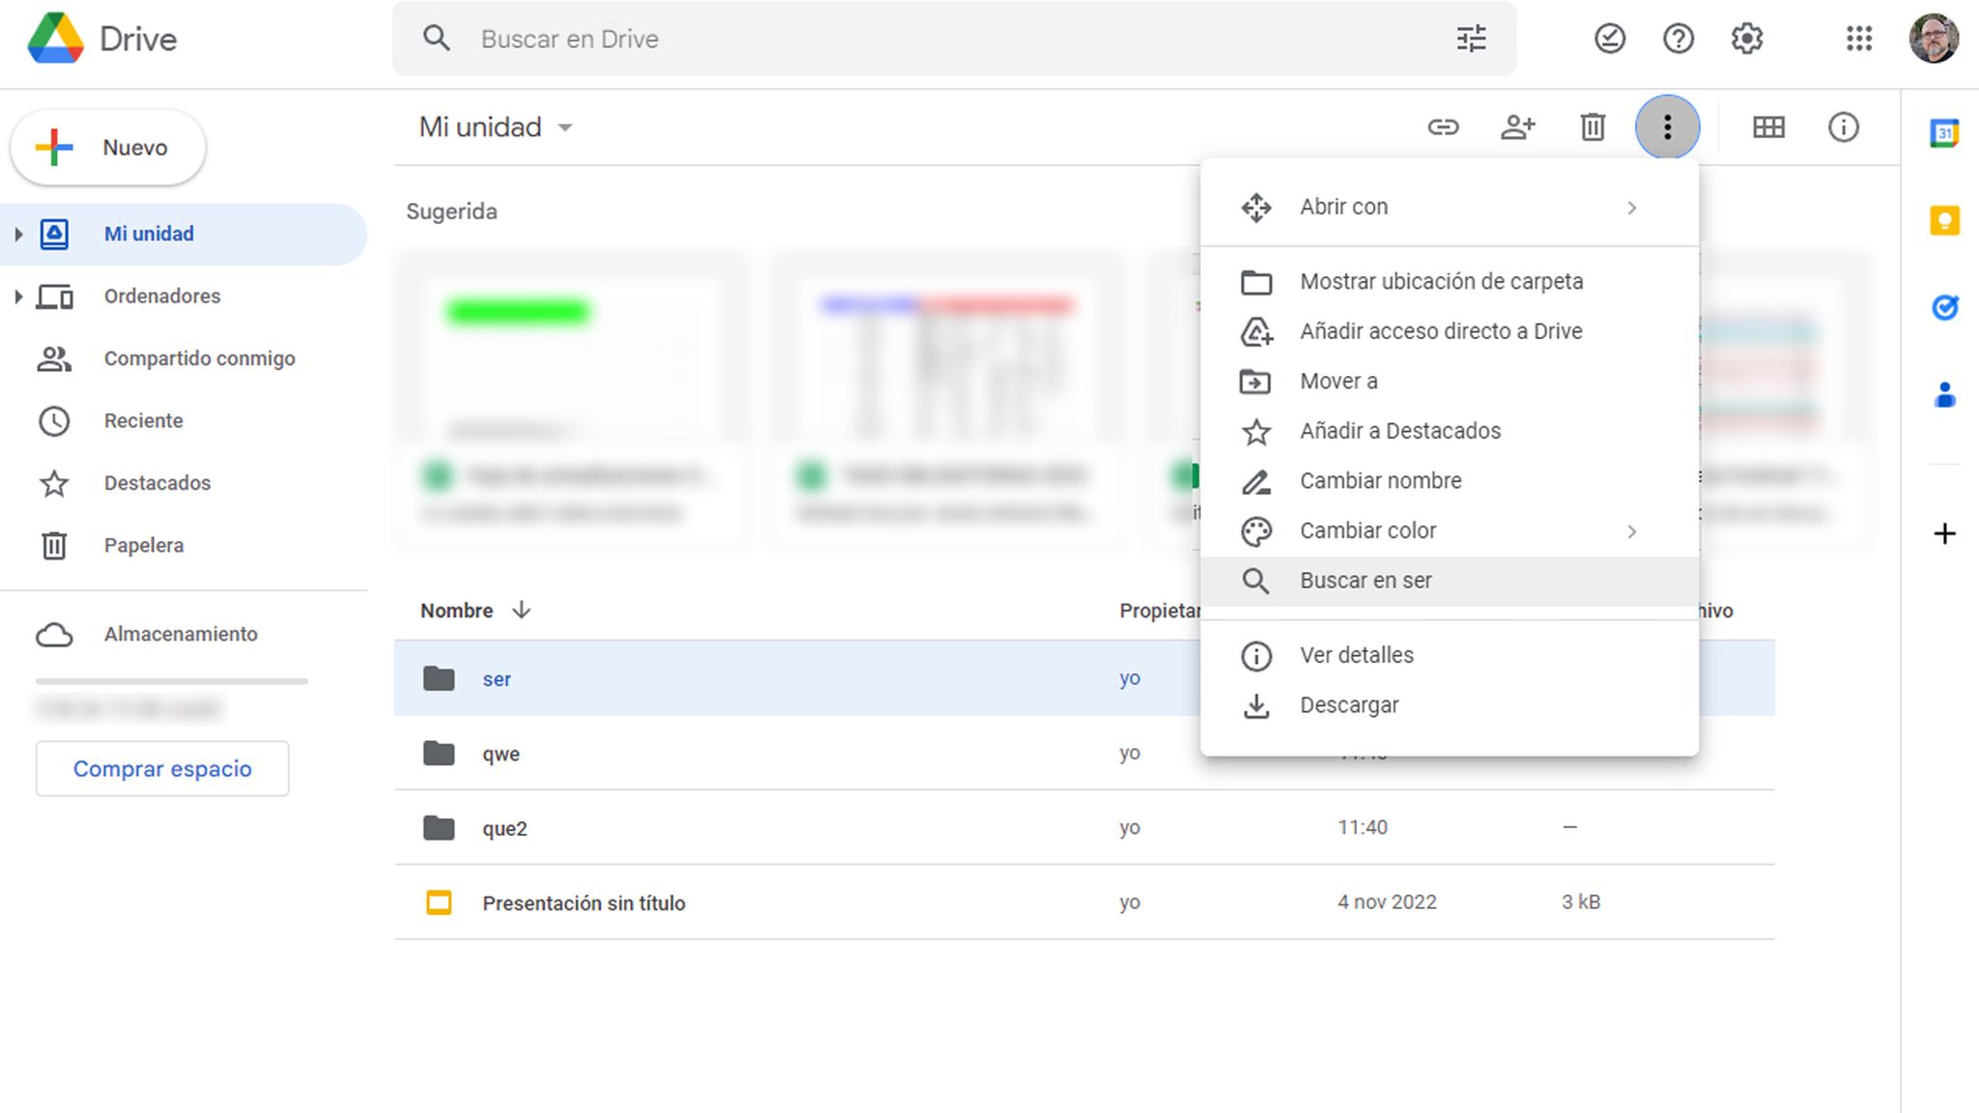Select Cambiar nombre from context menu
Image resolution: width=1979 pixels, height=1113 pixels.
click(x=1380, y=480)
